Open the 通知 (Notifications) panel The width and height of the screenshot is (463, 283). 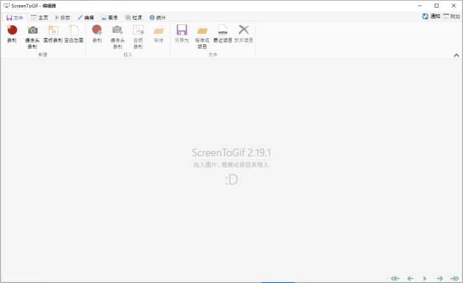(x=431, y=17)
